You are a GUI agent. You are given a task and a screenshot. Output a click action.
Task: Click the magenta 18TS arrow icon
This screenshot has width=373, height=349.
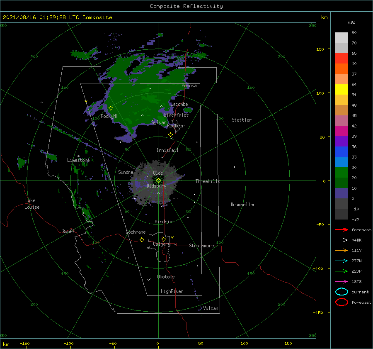pos(342,282)
